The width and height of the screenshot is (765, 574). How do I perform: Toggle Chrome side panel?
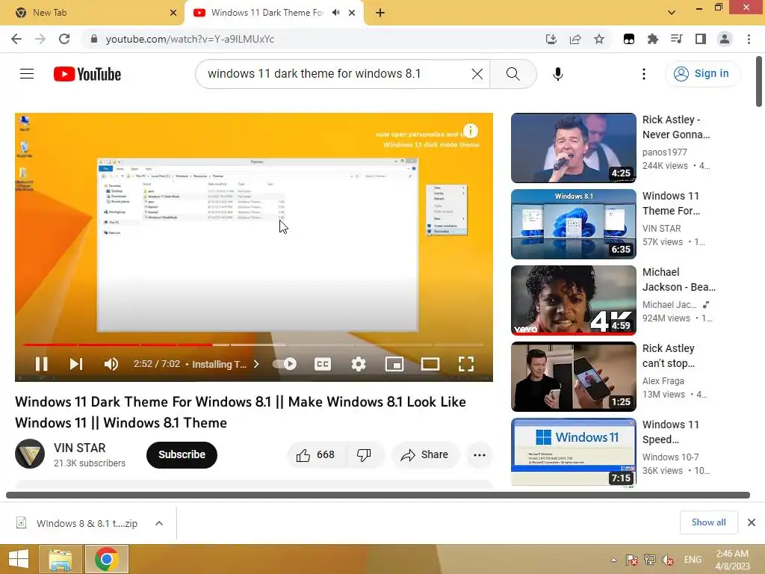pyautogui.click(x=701, y=39)
